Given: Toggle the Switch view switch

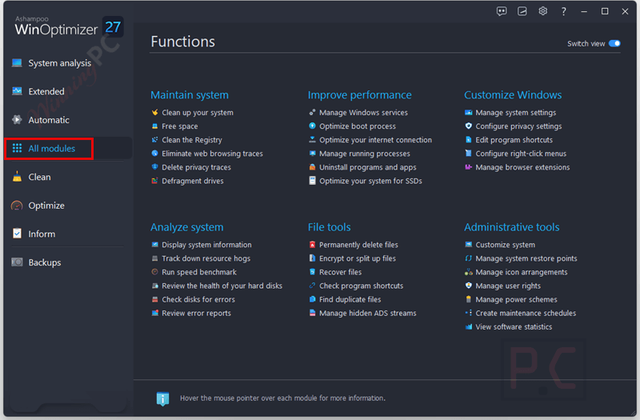Looking at the screenshot, I should point(614,43).
